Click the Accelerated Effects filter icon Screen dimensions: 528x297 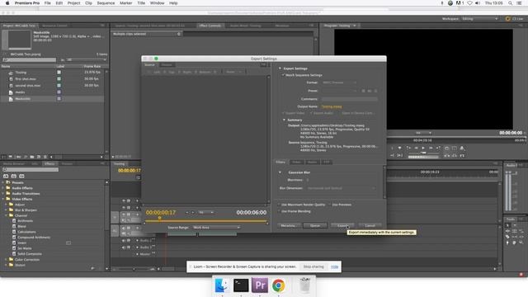pyautogui.click(x=6, y=176)
